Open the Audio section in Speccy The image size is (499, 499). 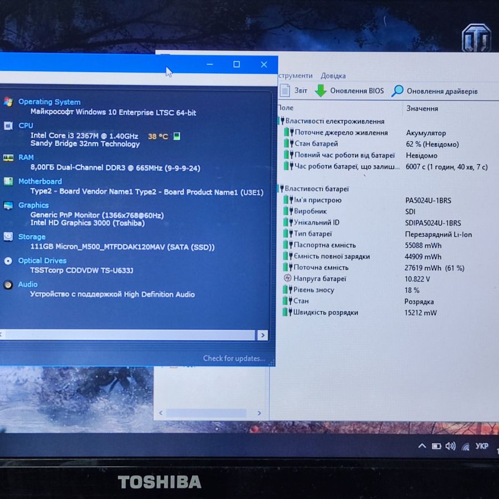pos(28,284)
